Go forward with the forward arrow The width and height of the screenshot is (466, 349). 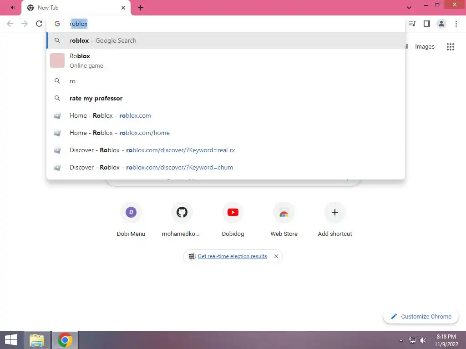[x=25, y=24]
